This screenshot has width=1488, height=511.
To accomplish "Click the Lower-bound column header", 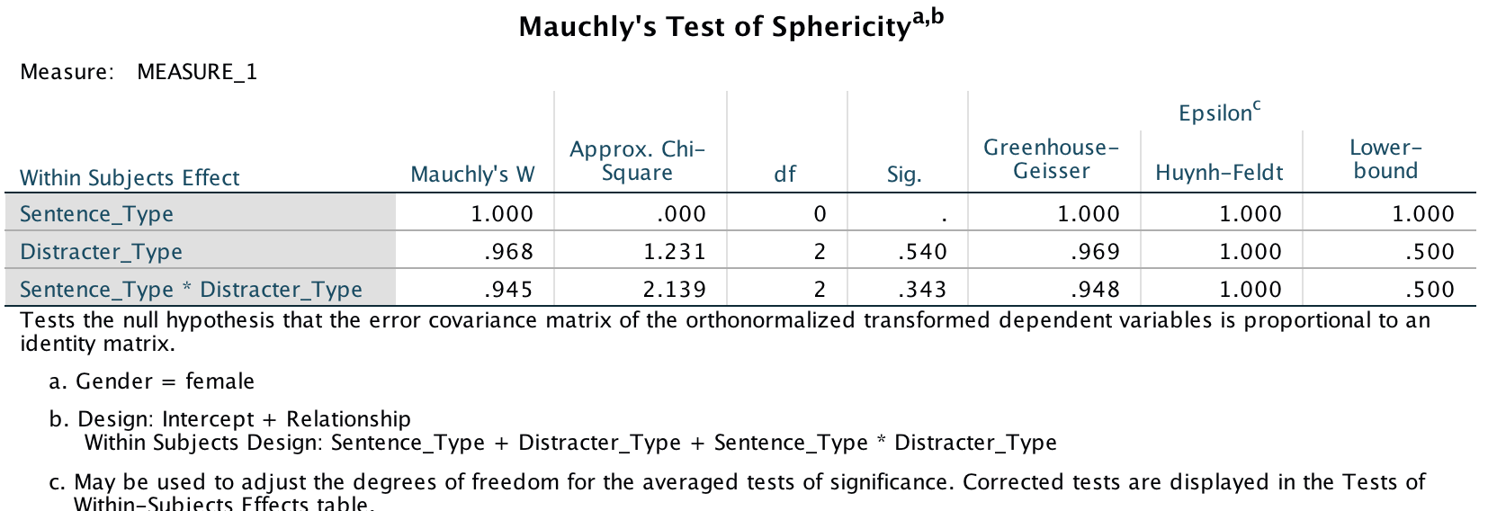I will point(1385,159).
